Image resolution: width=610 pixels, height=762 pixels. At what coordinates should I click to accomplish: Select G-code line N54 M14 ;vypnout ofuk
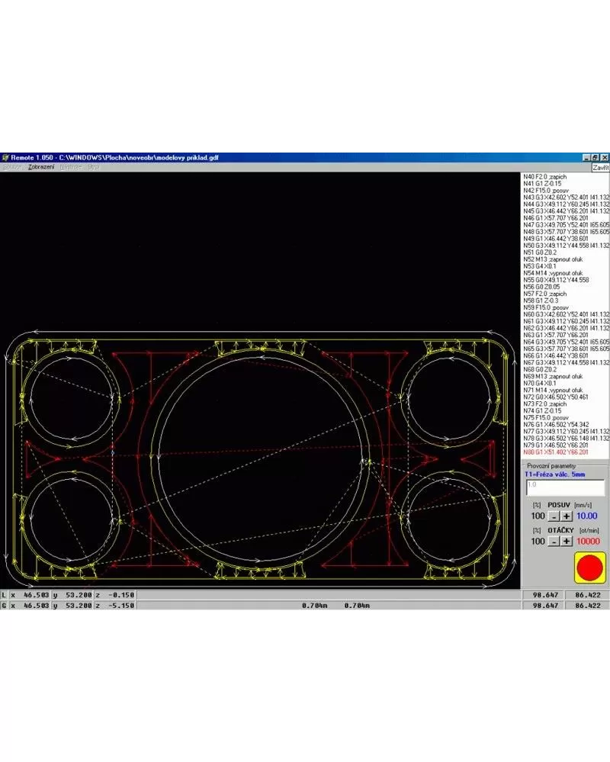tap(553, 273)
